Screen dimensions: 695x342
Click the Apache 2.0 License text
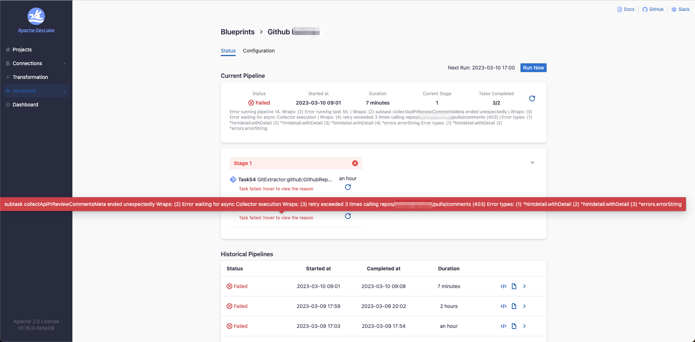pos(36,321)
